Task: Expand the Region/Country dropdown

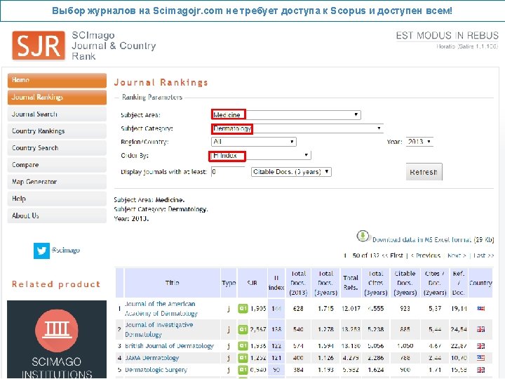Action: [x=254, y=142]
